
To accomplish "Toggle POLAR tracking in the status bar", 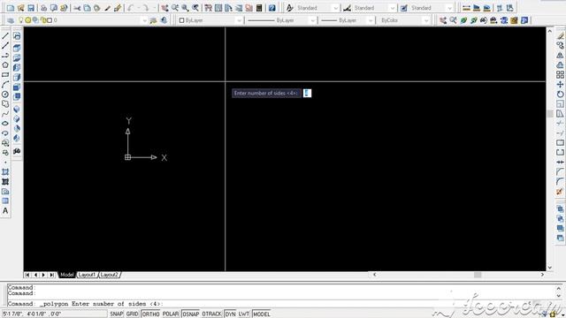I will coord(171,314).
